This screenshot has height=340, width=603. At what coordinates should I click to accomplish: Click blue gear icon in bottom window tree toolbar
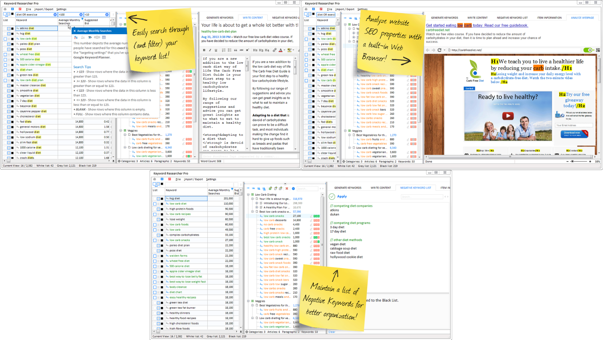pos(293,188)
